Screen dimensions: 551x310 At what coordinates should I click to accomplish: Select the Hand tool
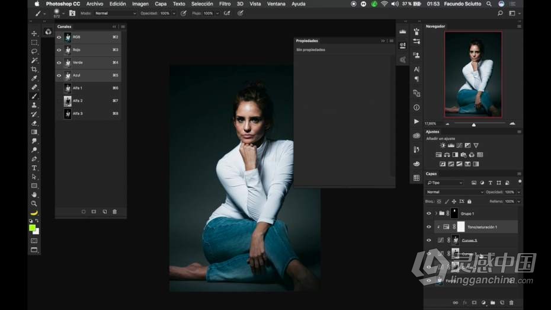34,194
